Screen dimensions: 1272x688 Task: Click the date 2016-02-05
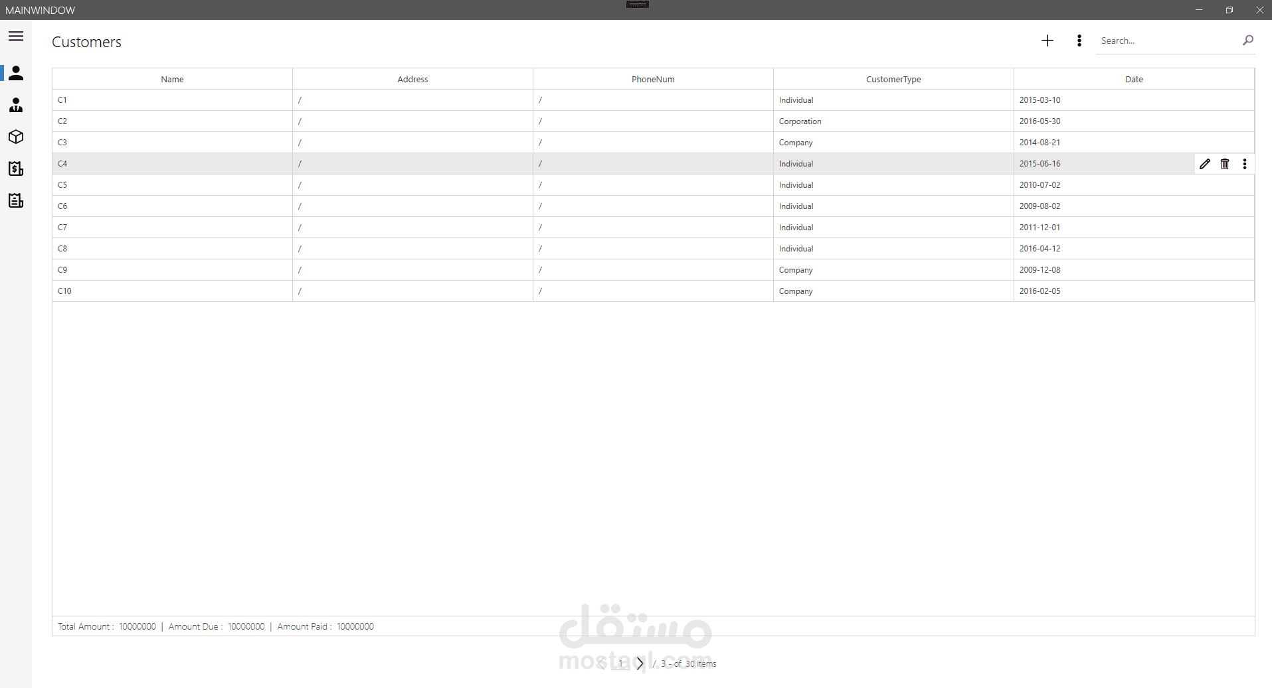click(1040, 291)
